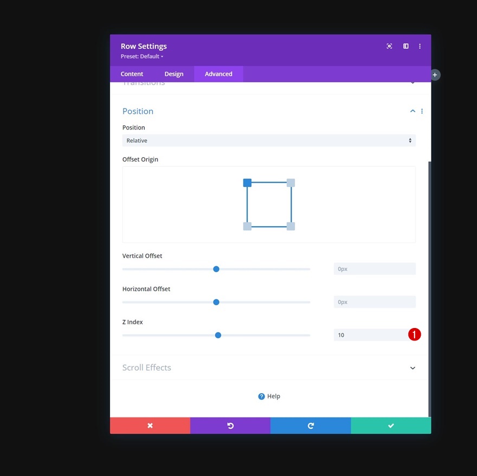Viewport: 477px width, 476px height.
Task: Select top-left offset origin corner
Action: coord(247,183)
